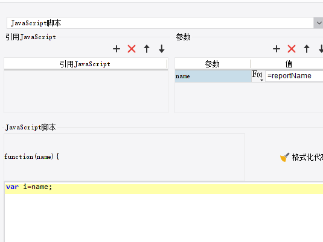Open the JavaScript脚本 type dropdown arrow

[x=319, y=23]
